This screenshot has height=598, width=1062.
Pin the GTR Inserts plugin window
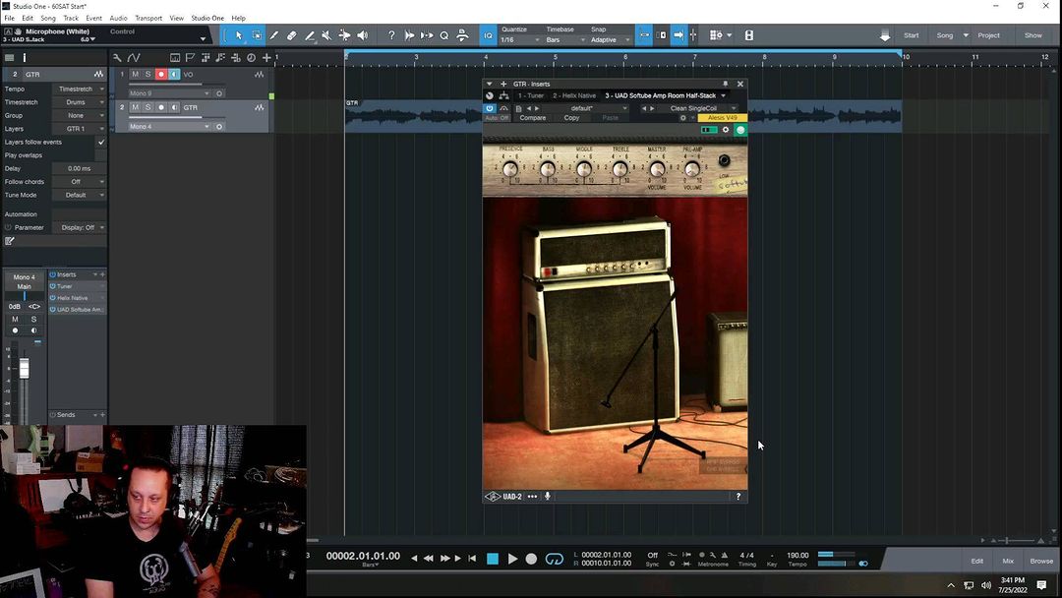(x=726, y=84)
